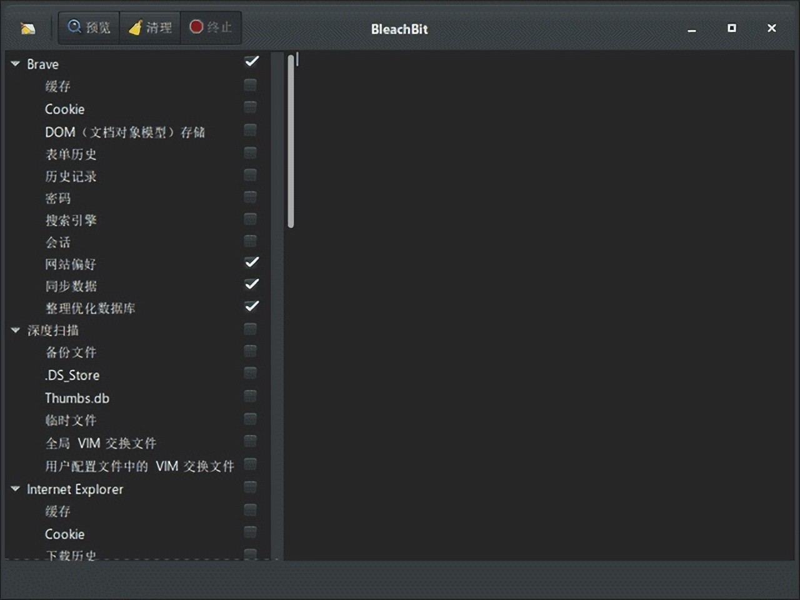
Task: Disable 同步数据 cleaning
Action: pos(251,284)
